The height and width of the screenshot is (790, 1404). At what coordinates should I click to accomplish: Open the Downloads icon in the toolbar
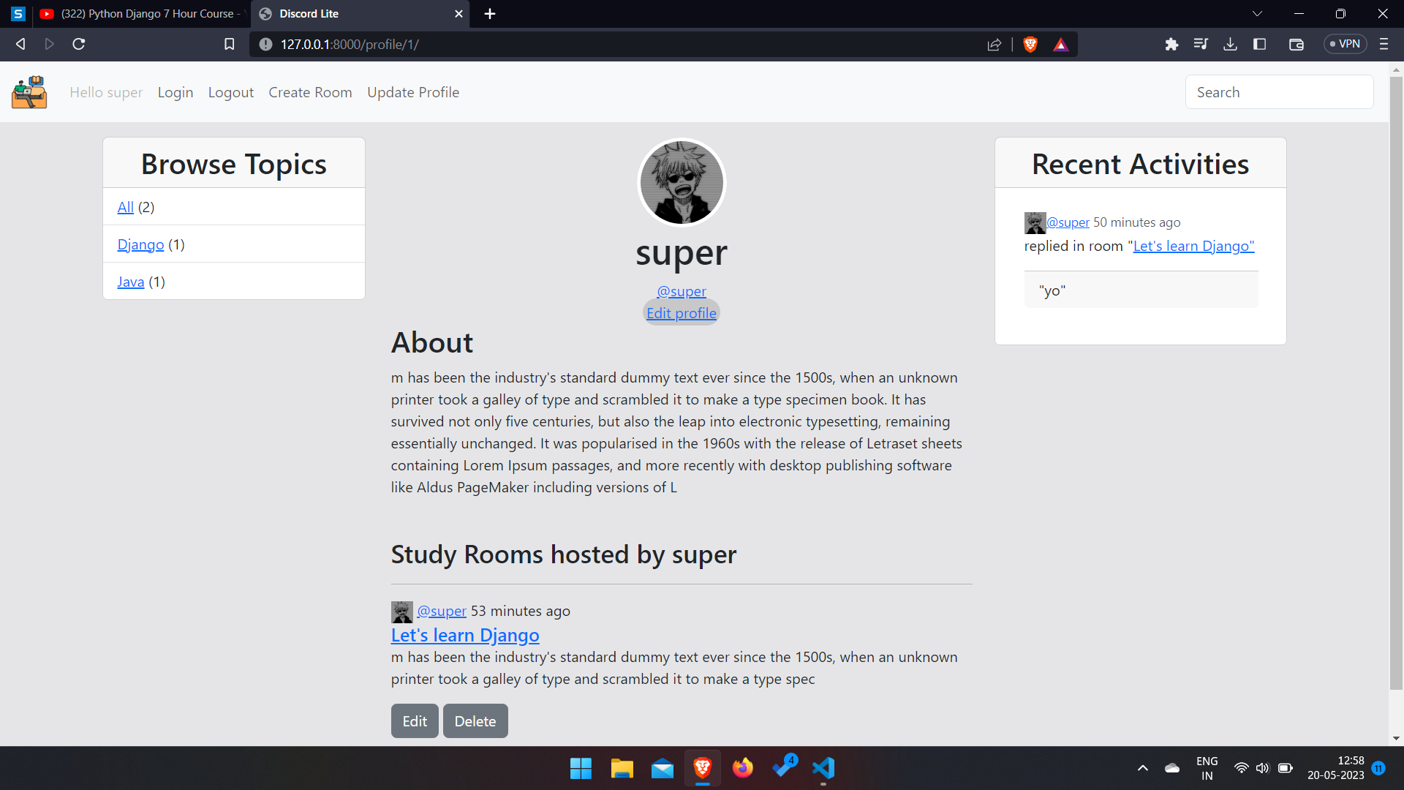click(1230, 44)
